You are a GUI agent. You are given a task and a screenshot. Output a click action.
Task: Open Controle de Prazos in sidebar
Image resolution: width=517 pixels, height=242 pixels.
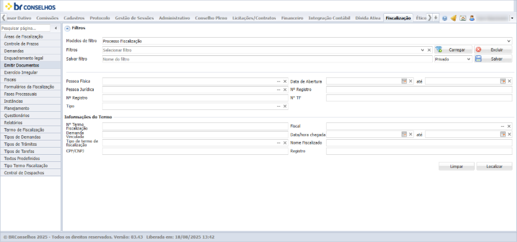point(31,44)
